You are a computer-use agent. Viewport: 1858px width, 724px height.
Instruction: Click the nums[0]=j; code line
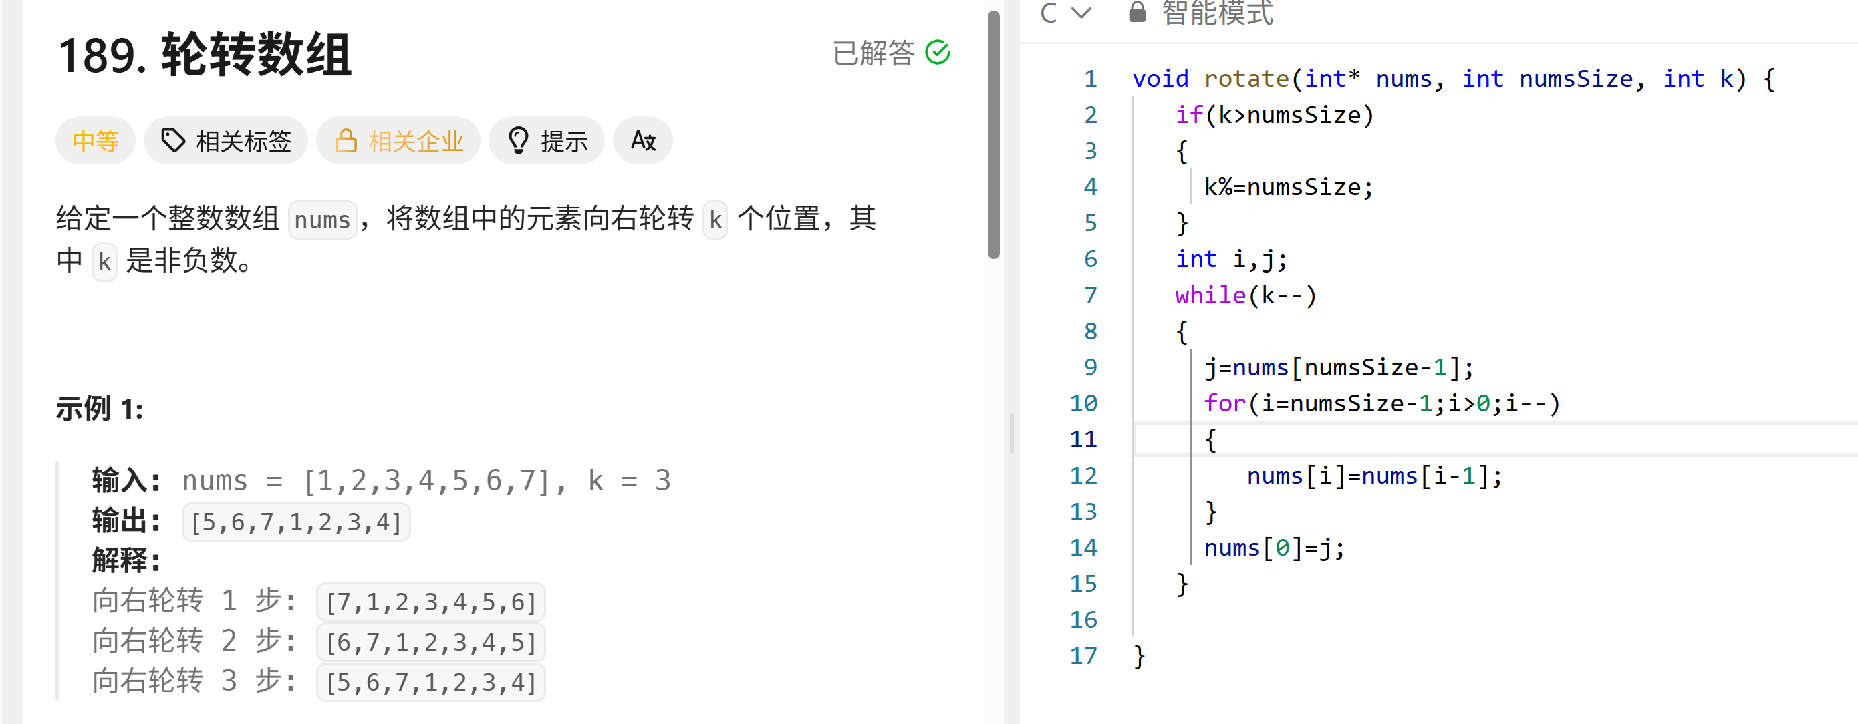point(1273,548)
